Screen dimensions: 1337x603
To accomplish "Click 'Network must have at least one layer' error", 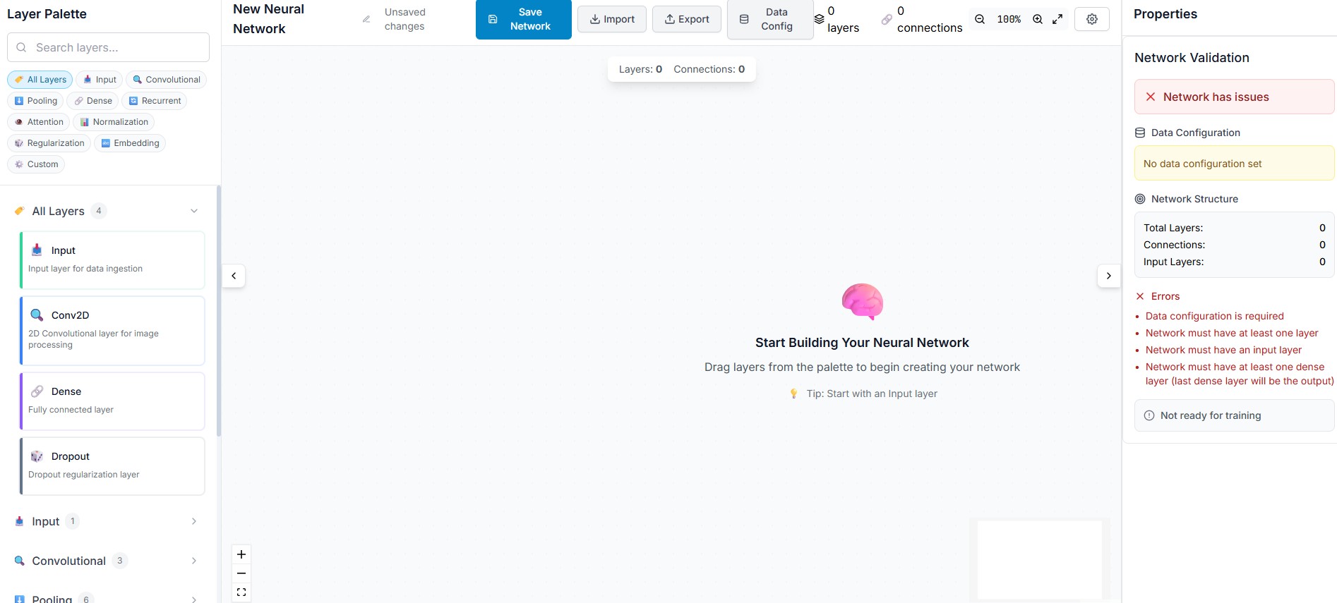I will click(1232, 333).
